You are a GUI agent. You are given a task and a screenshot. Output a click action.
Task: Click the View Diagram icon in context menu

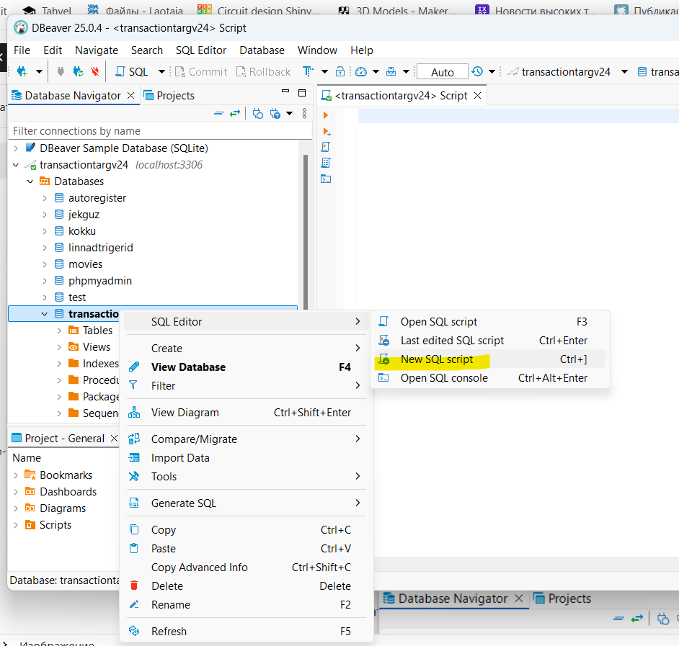pyautogui.click(x=134, y=413)
